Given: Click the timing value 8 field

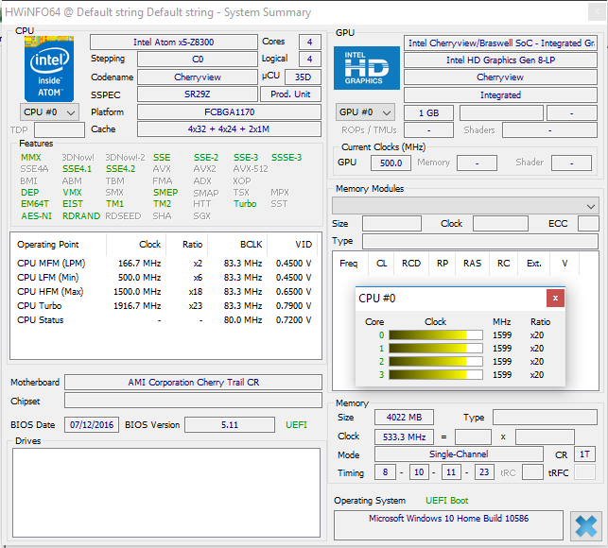Looking at the screenshot, I should (385, 472).
